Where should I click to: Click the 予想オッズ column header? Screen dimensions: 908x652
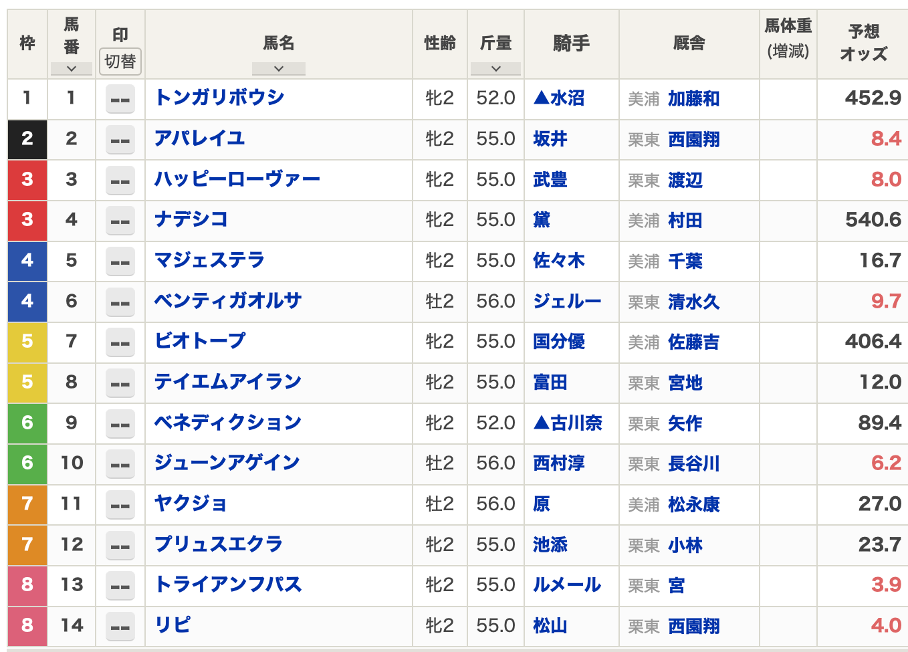[863, 43]
